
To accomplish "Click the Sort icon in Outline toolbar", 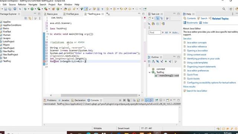I will pos(153,61).
